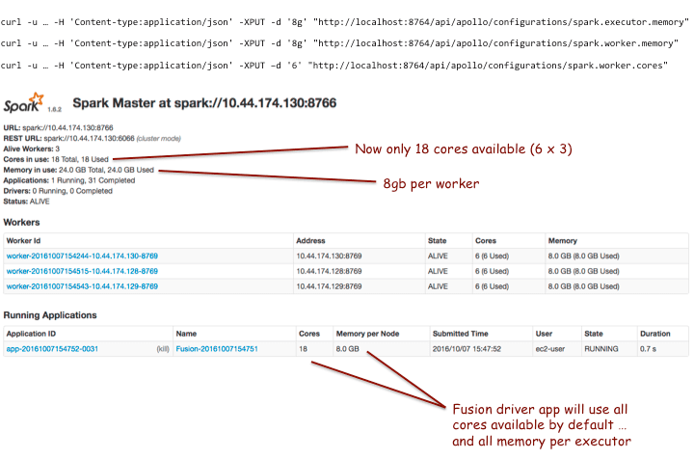The width and height of the screenshot is (694, 459).
Task: Click the Memory column header
Action: tap(563, 241)
